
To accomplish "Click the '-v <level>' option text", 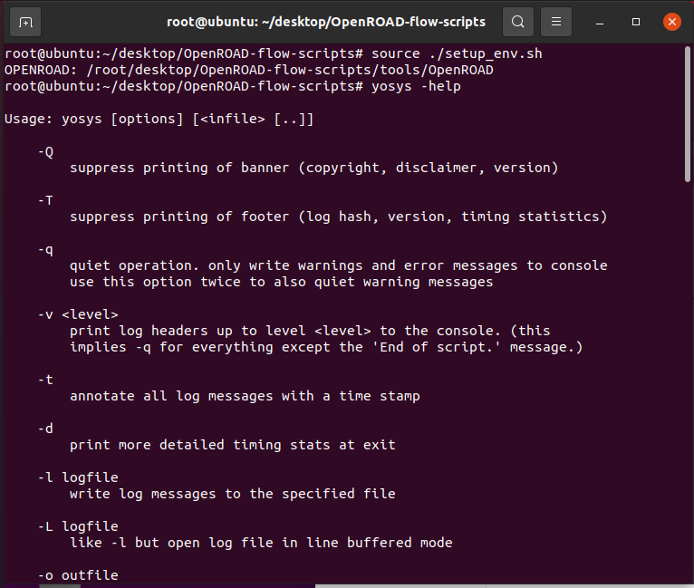I will click(78, 314).
